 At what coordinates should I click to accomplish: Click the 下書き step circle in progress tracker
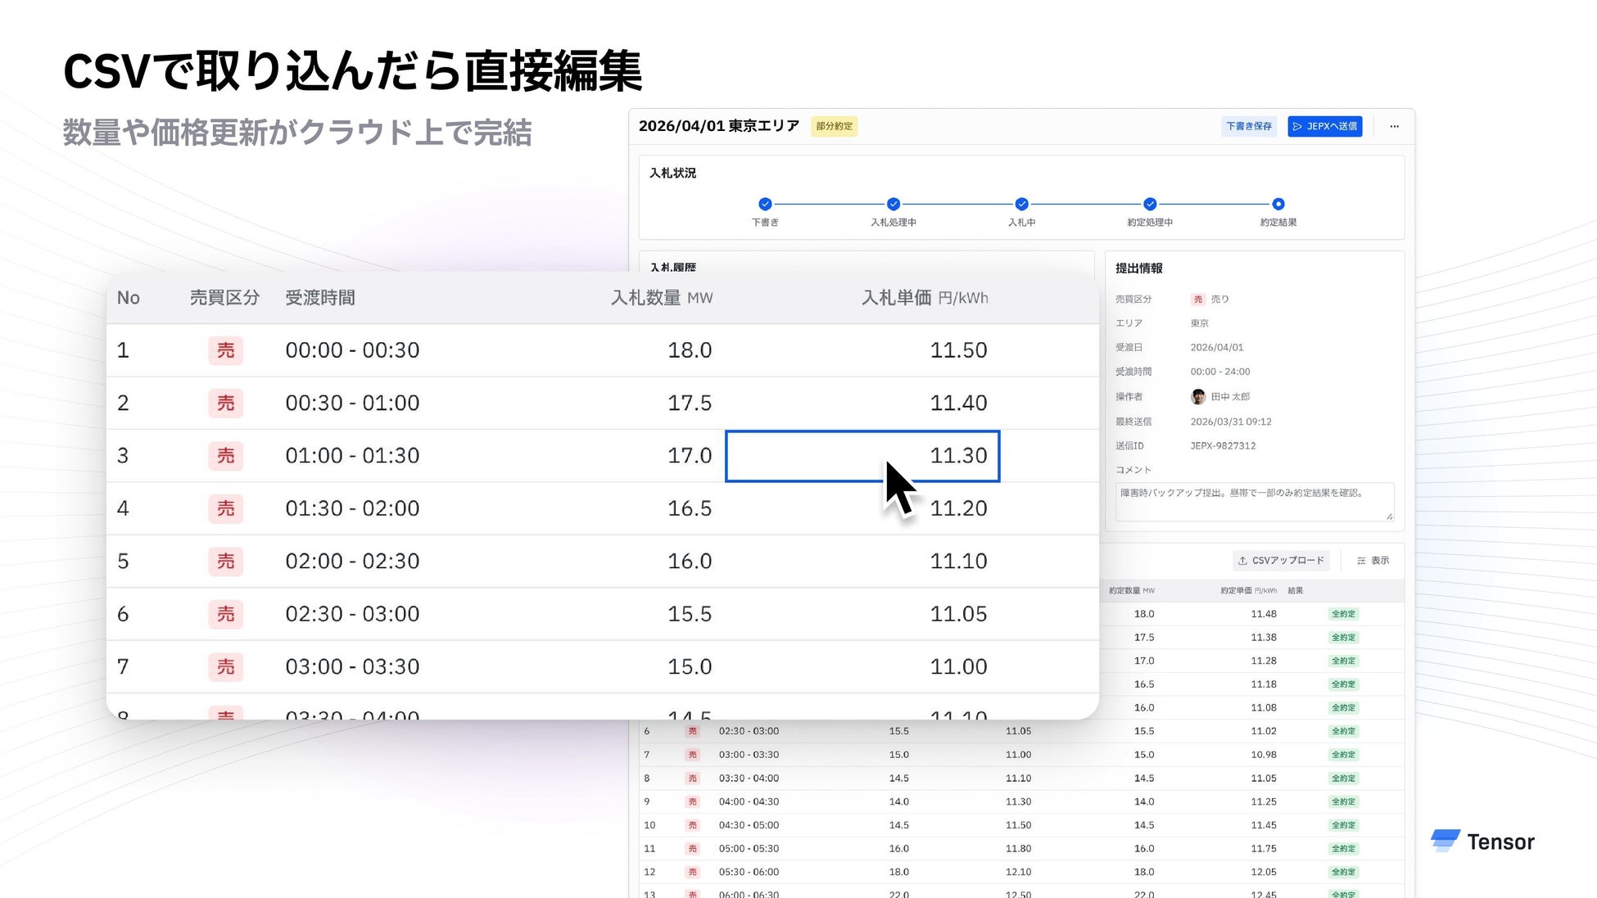(x=765, y=204)
